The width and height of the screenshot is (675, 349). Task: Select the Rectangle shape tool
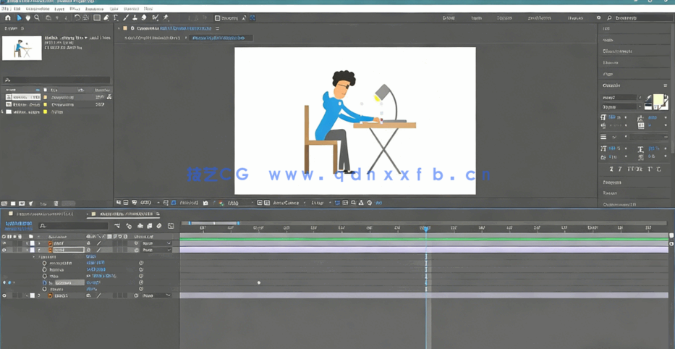97,18
